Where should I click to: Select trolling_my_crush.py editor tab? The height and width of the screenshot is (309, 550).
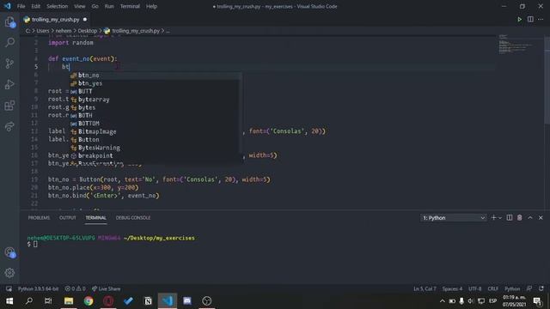[55, 20]
